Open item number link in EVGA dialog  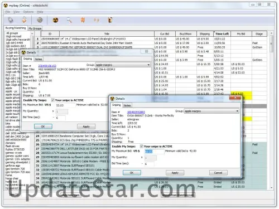136,112
